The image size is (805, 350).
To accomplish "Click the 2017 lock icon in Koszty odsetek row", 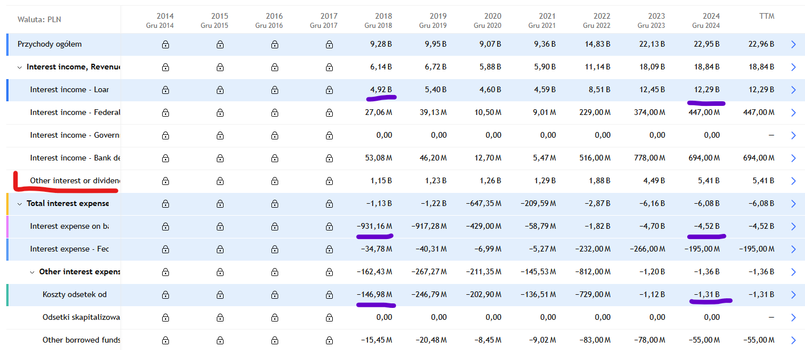I will pos(329,295).
